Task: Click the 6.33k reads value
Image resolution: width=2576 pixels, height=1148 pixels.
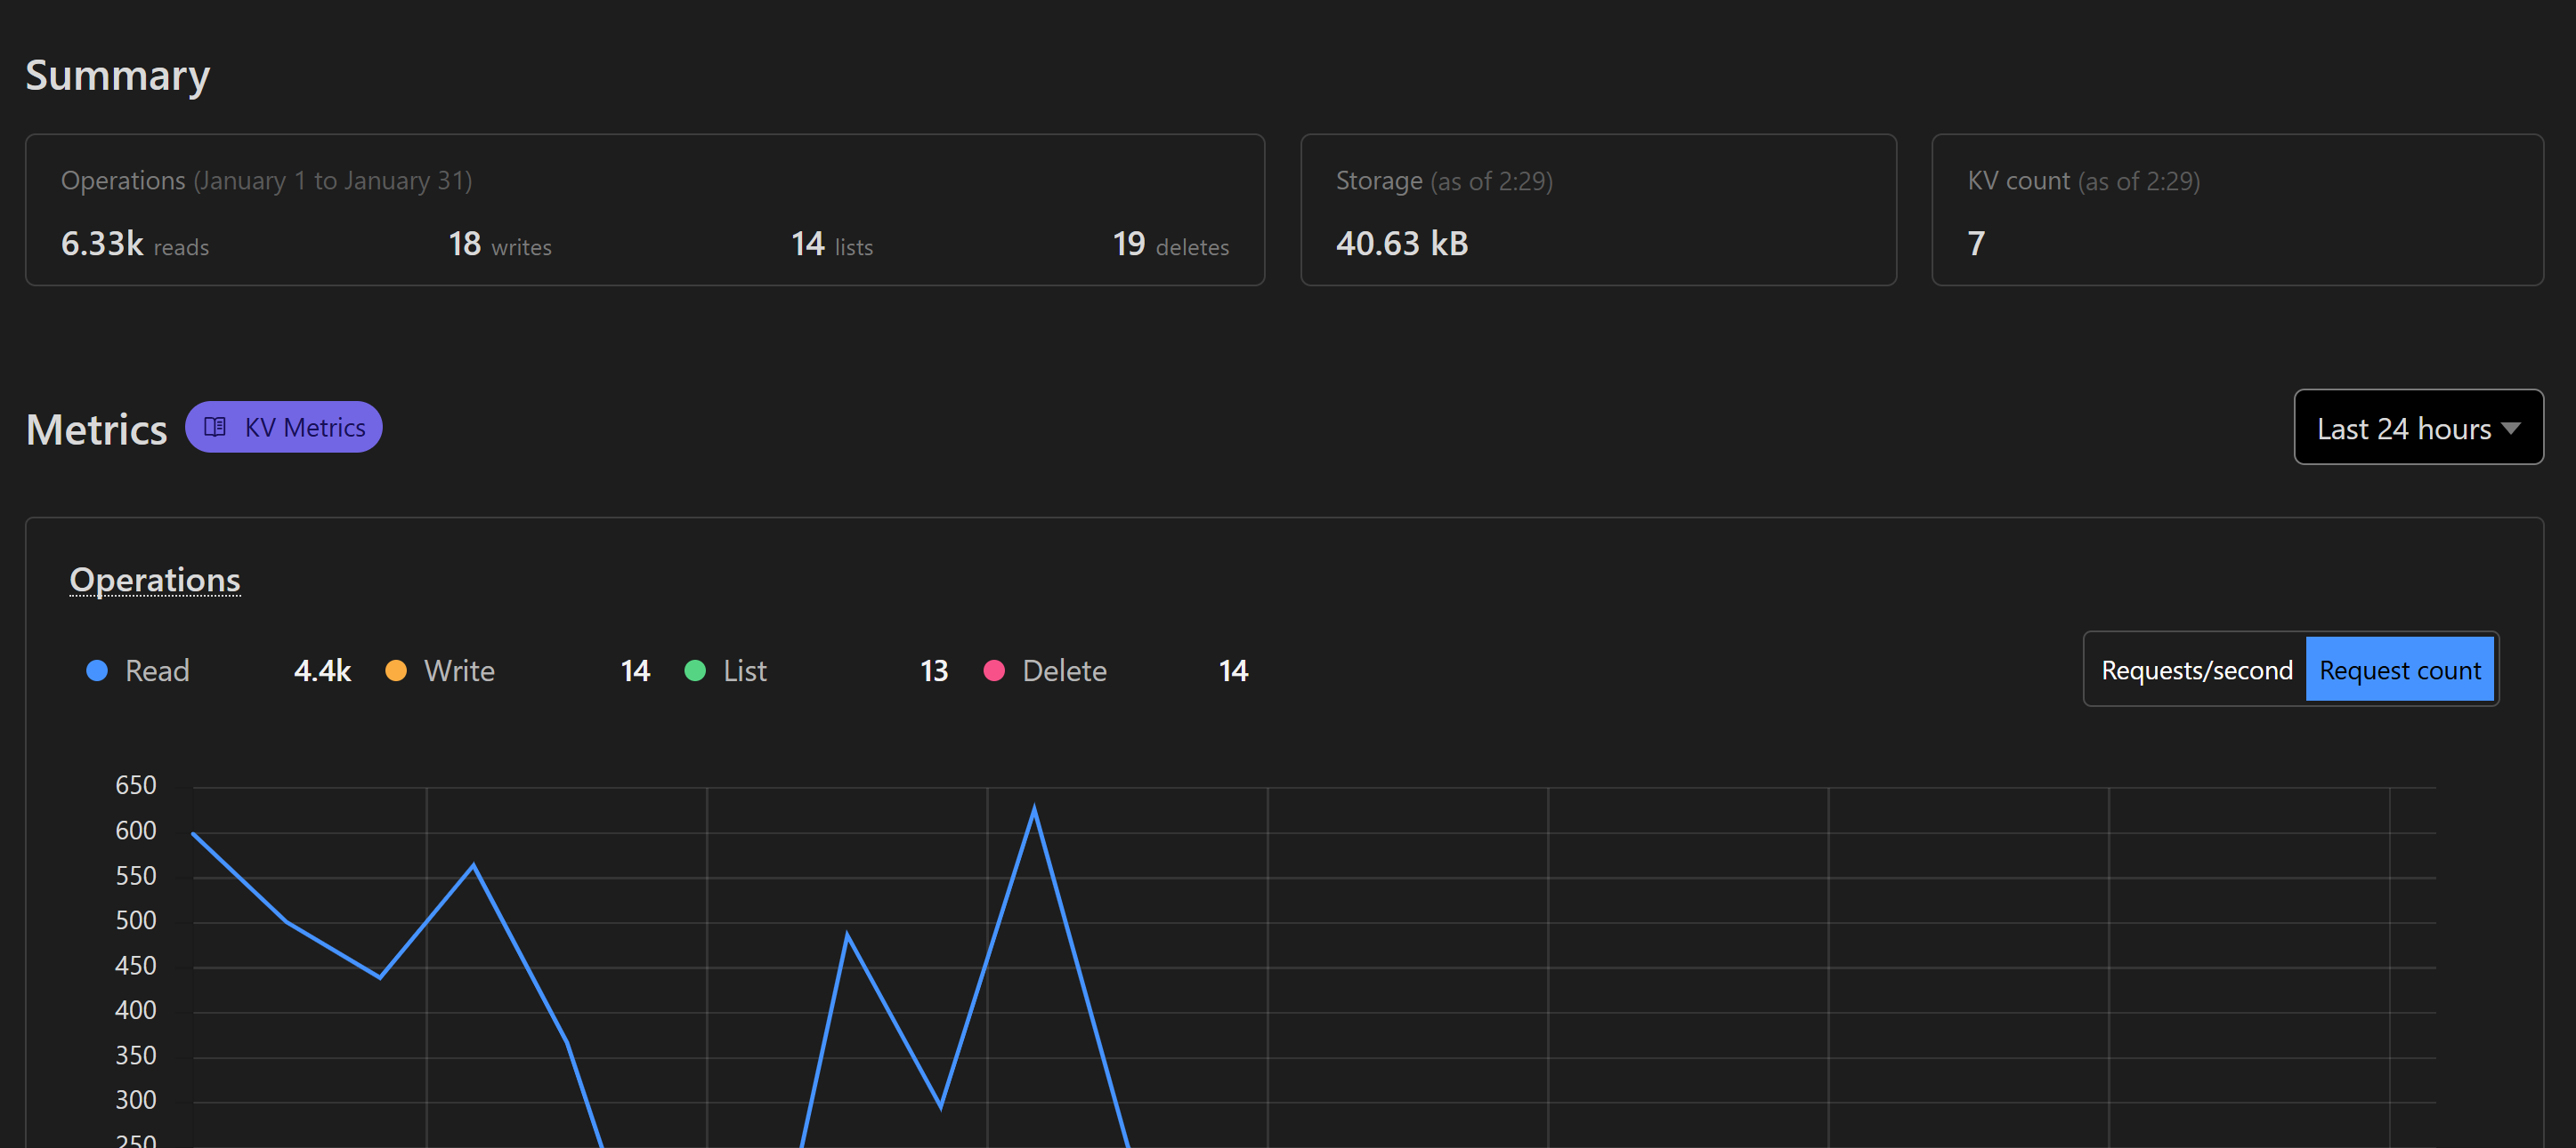Action: pyautogui.click(x=102, y=244)
